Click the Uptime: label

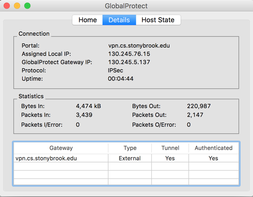32,79
